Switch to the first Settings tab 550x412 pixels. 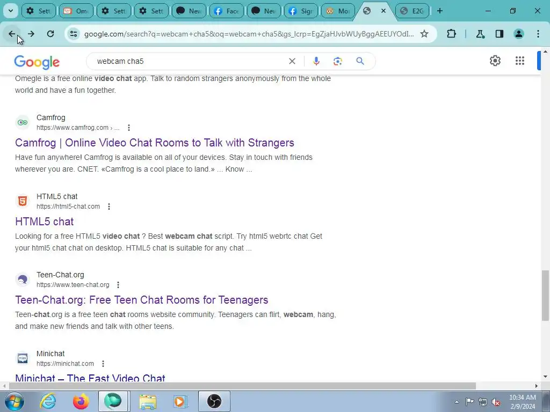pyautogui.click(x=39, y=11)
